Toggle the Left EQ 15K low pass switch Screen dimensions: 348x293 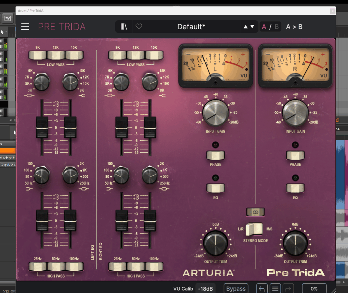coord(74,55)
